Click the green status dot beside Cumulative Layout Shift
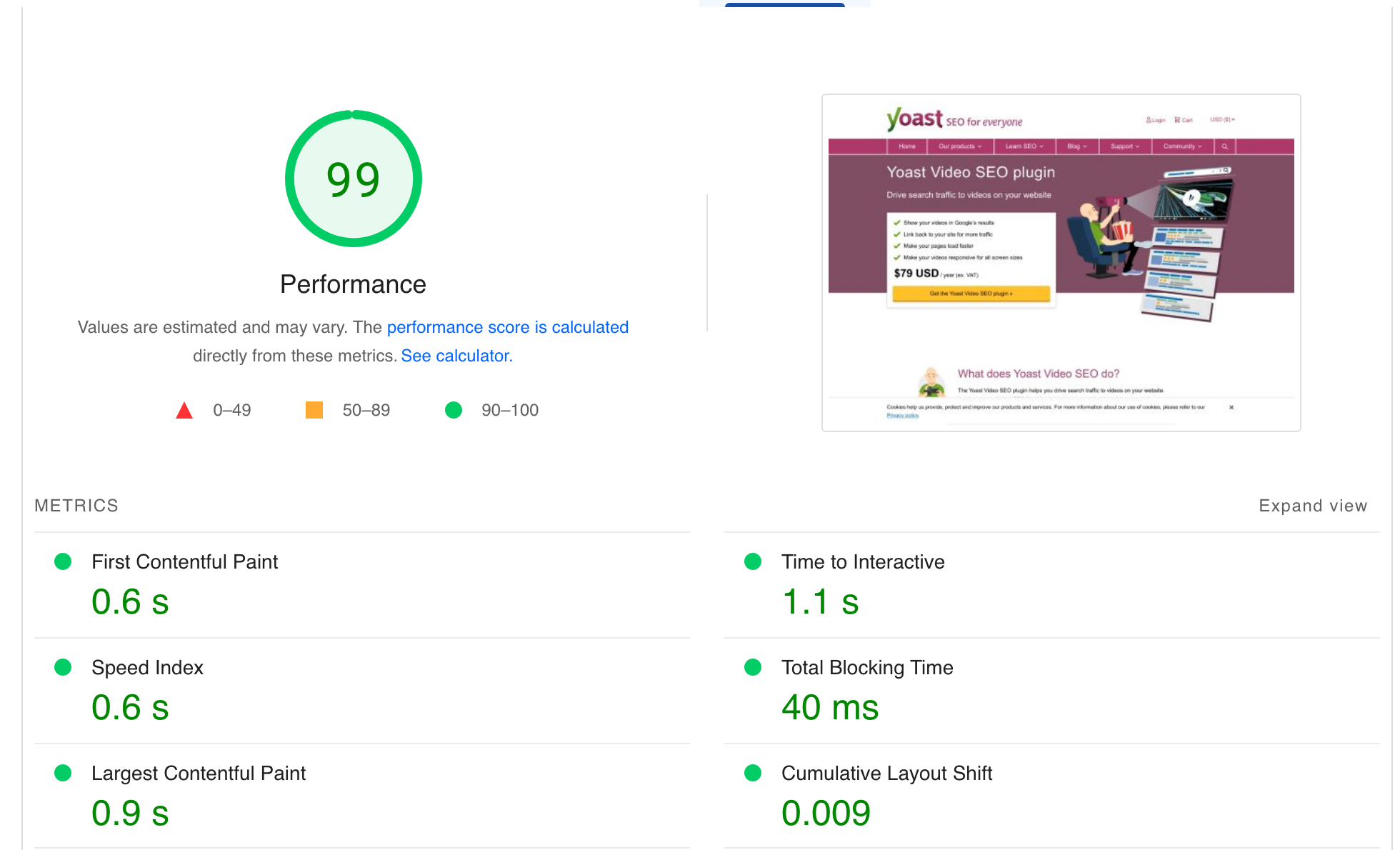The image size is (1400, 850). (753, 774)
